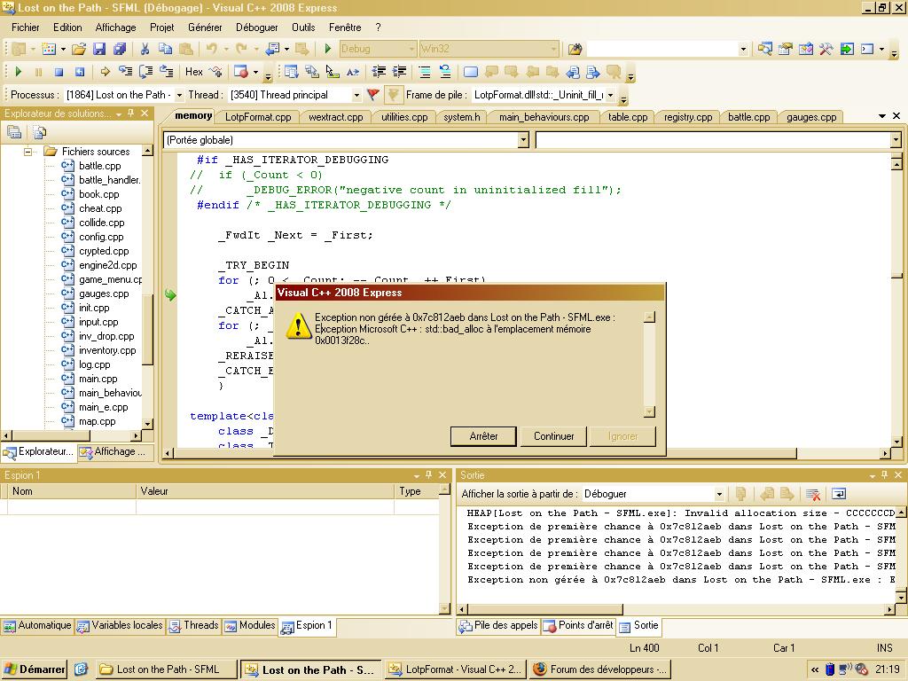Switch to LotpFormat - Visual C++ taskbar window
The height and width of the screenshot is (681, 908).
pyautogui.click(x=455, y=669)
